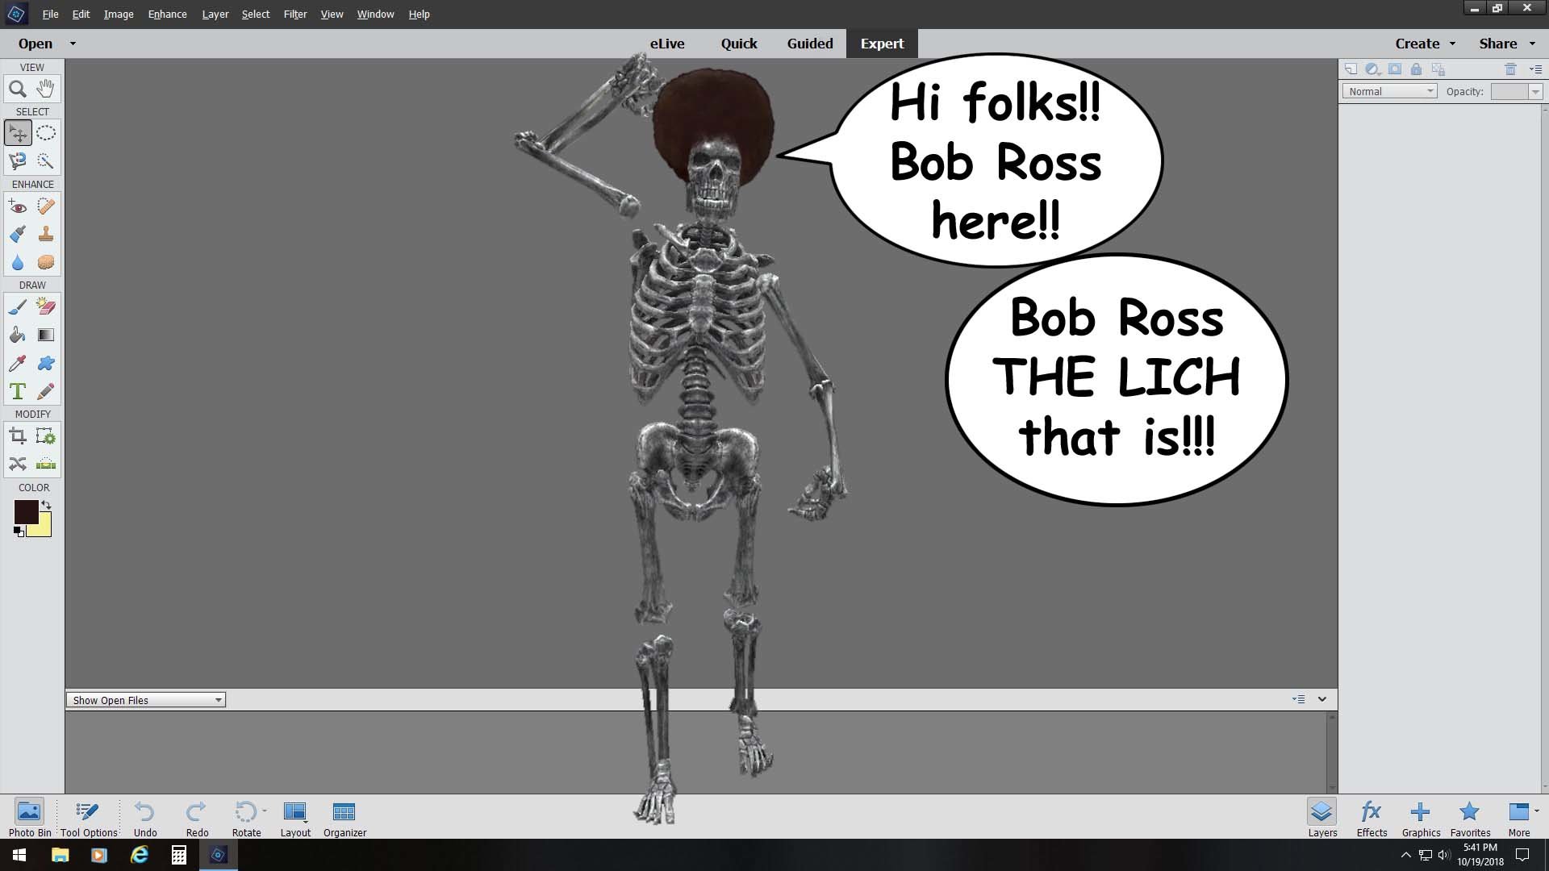This screenshot has width=1549, height=871.
Task: Pick the Quick Selection tool
Action: (46, 161)
